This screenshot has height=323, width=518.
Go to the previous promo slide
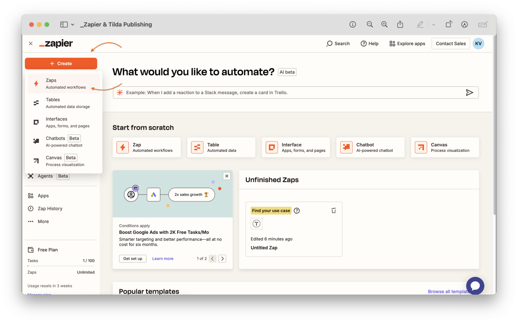[212, 259]
